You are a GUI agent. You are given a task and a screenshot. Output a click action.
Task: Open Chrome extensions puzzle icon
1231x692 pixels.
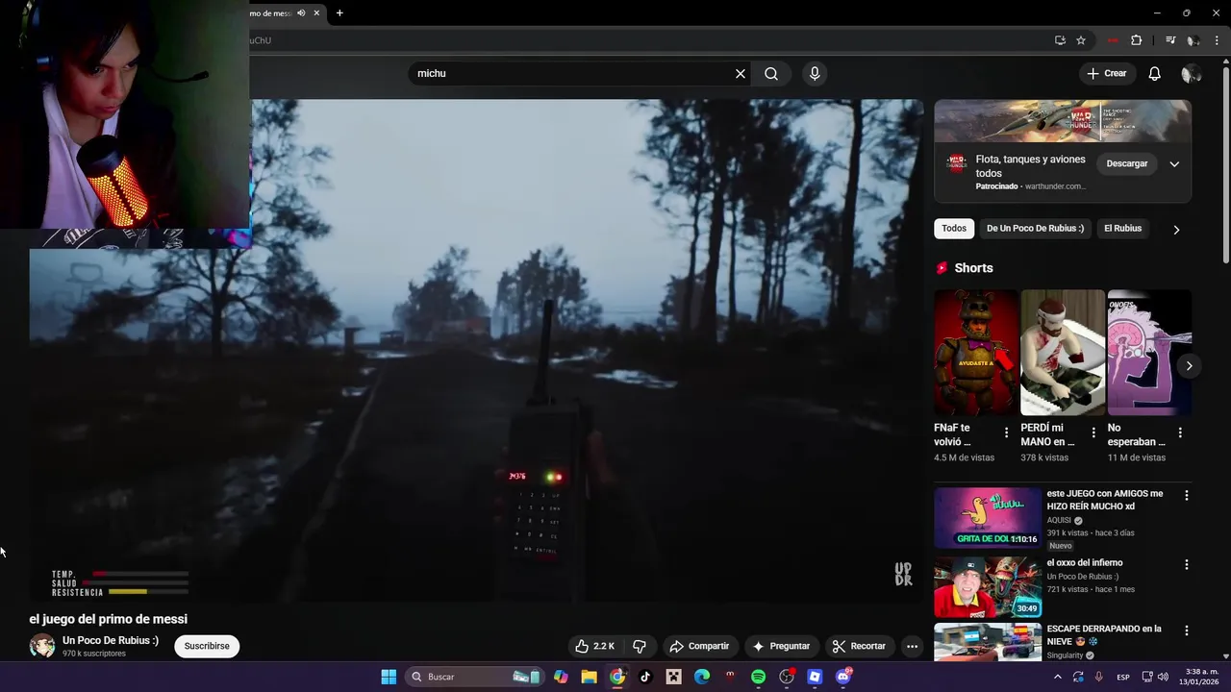point(1136,40)
